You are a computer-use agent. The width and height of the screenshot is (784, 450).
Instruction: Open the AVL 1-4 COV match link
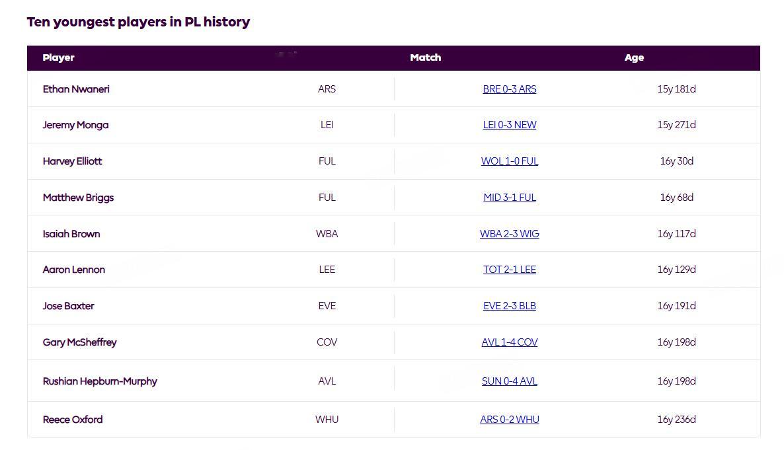click(510, 342)
